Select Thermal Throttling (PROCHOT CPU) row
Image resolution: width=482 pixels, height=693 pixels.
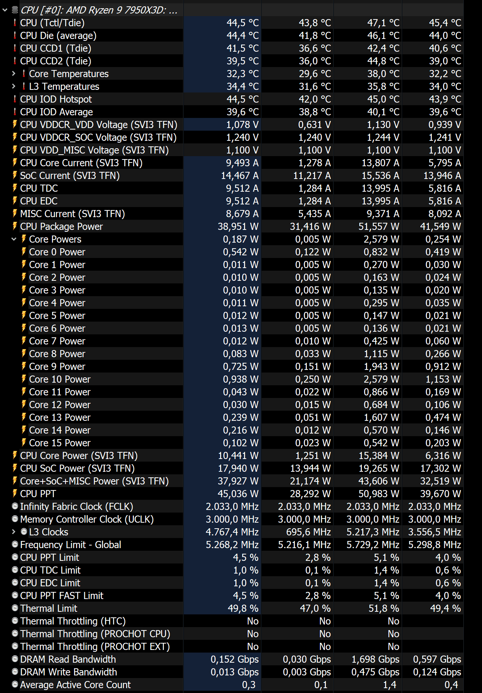click(232, 634)
